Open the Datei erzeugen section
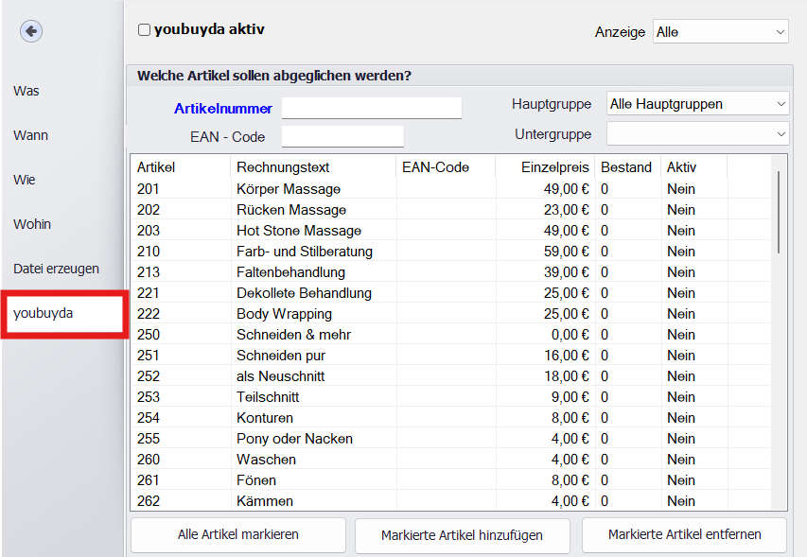The width and height of the screenshot is (807, 557). tap(56, 269)
